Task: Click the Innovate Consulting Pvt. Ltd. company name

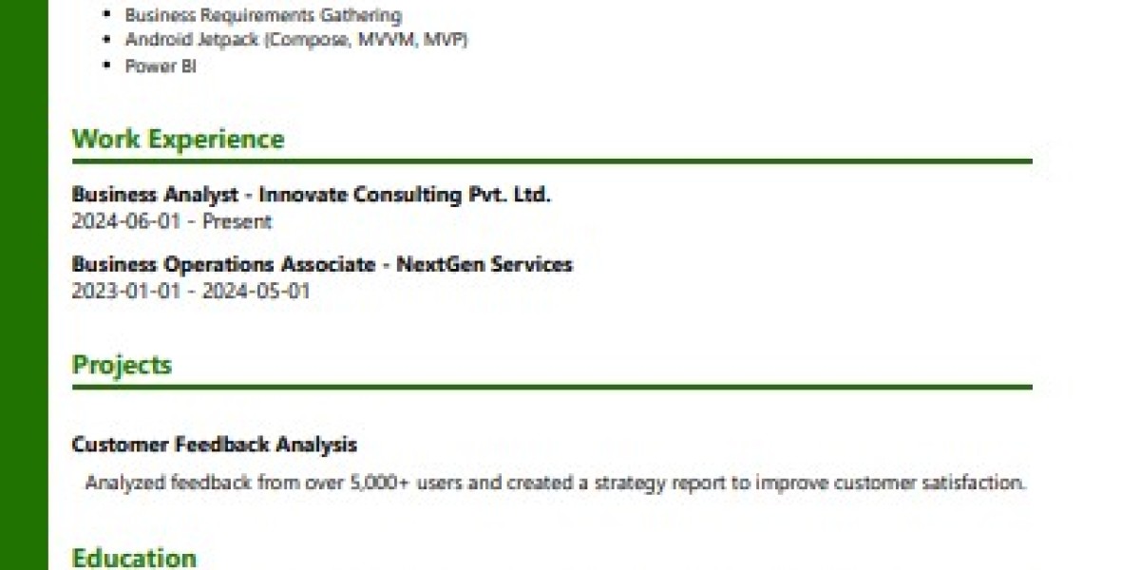Action: (405, 195)
